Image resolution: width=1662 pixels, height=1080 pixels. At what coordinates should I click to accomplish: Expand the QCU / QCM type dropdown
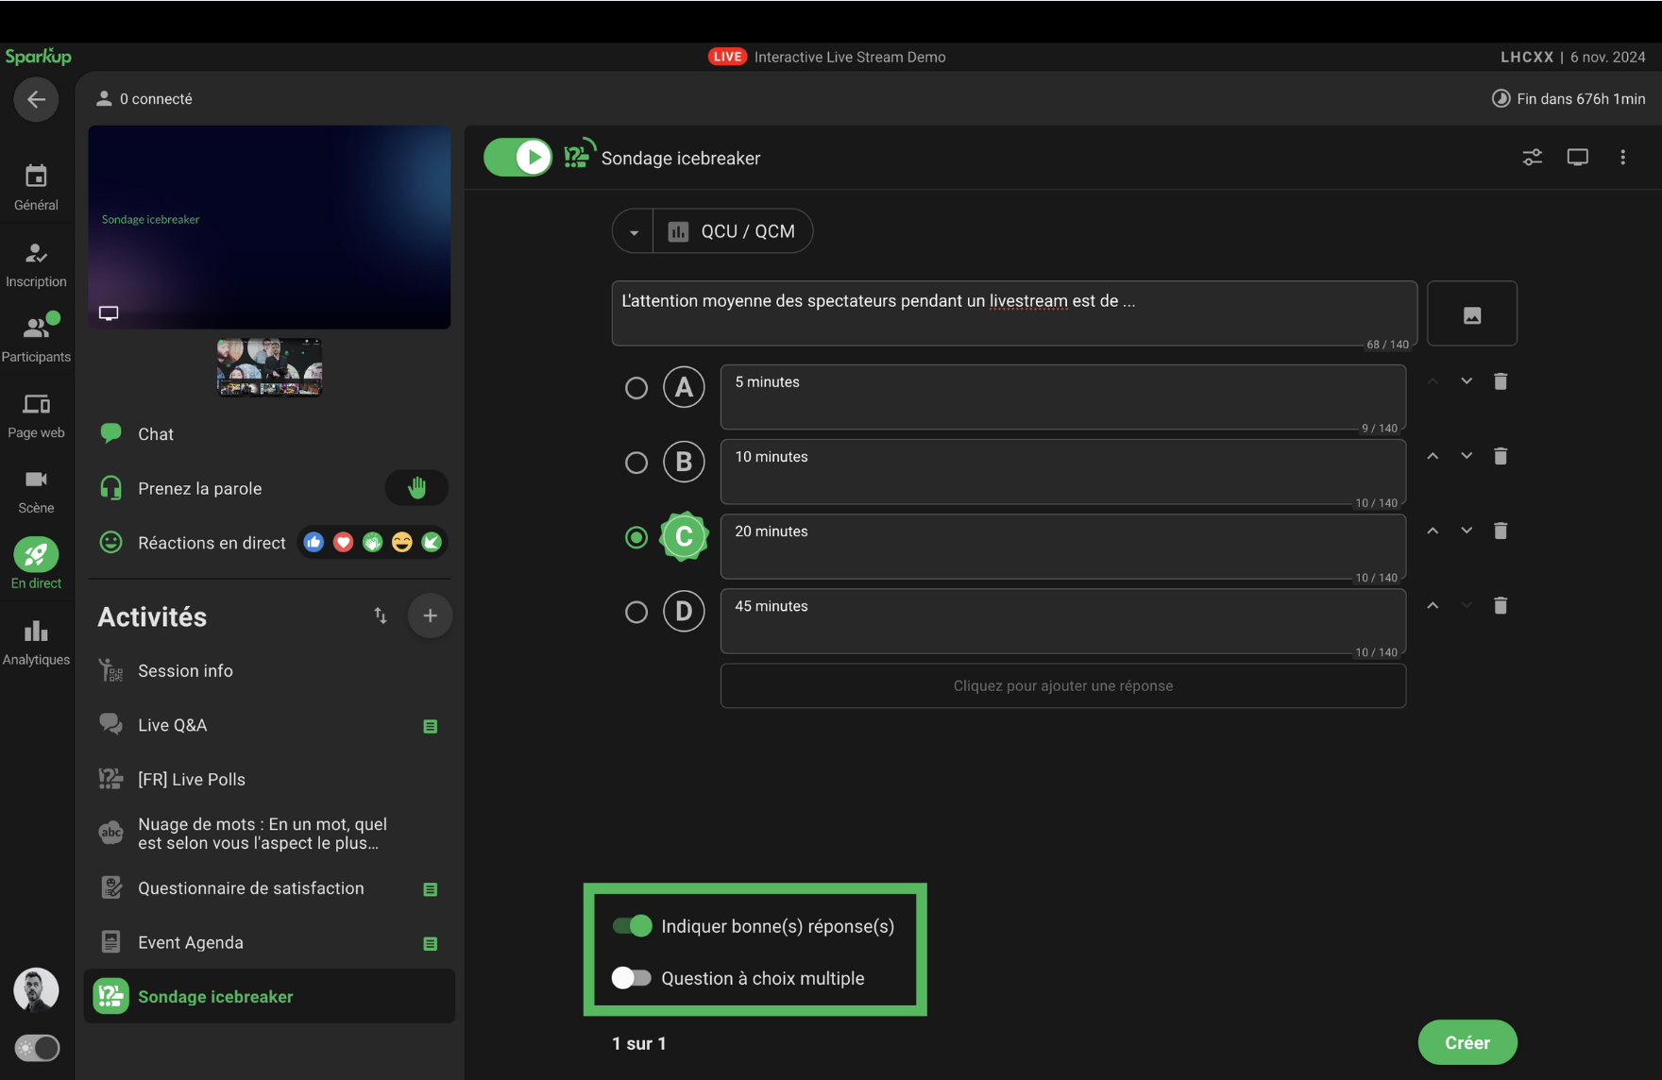click(634, 232)
